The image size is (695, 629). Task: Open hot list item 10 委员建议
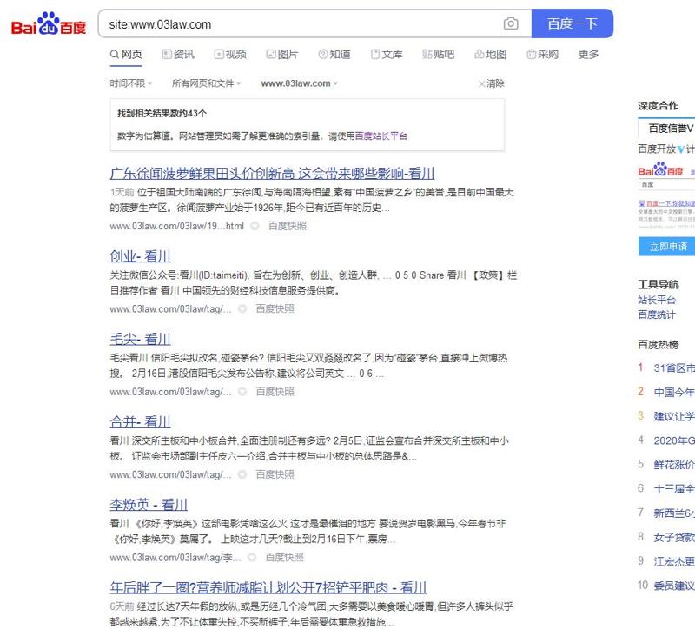[x=674, y=586]
